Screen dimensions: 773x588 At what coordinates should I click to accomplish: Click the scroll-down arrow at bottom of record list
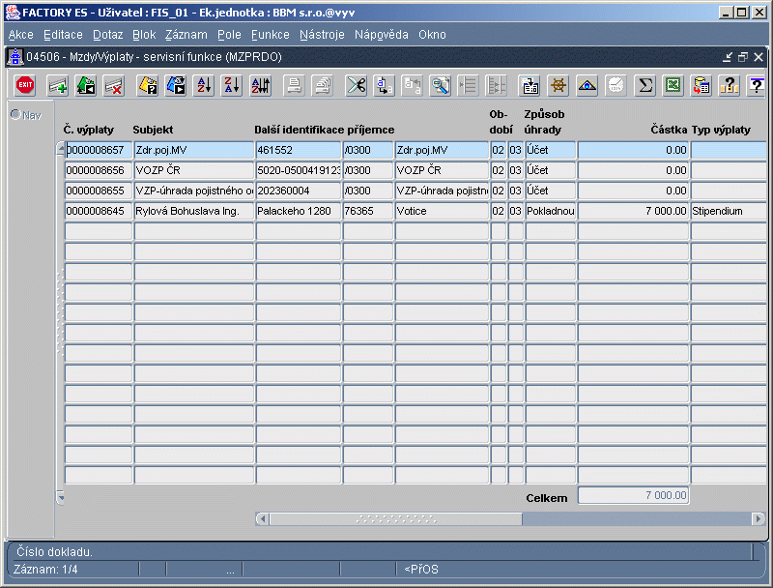(61, 497)
